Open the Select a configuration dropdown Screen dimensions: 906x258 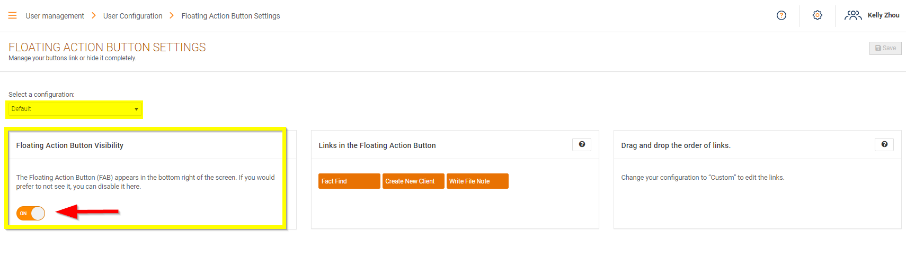tap(75, 109)
